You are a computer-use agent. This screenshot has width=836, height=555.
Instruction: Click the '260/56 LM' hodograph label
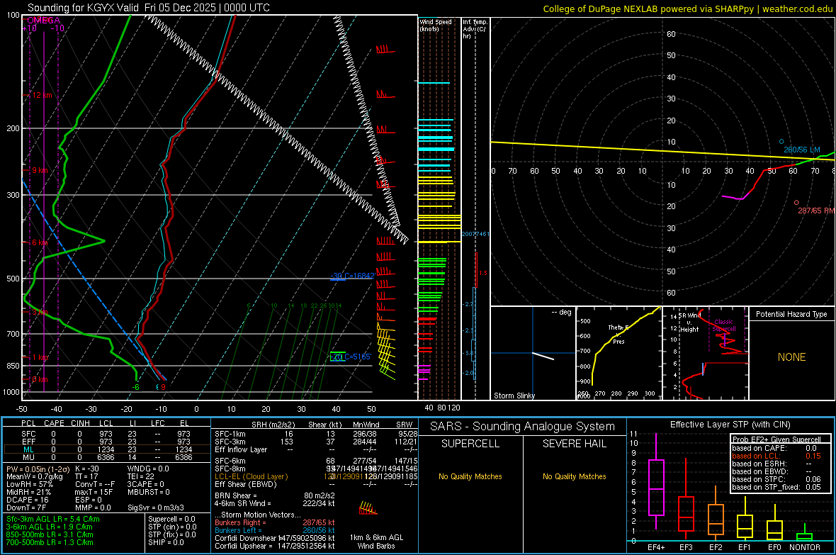click(x=802, y=150)
